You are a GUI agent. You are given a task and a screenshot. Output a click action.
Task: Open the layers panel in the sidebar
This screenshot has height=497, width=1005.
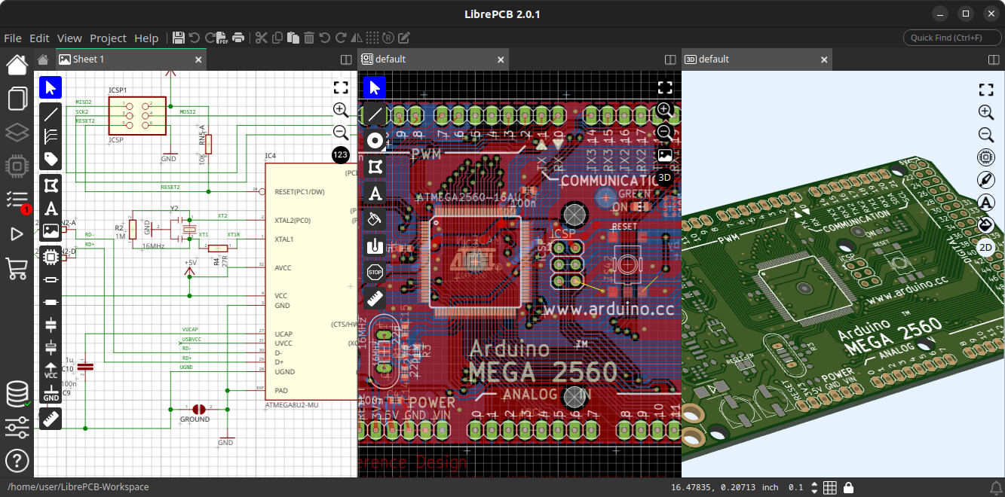(x=17, y=133)
